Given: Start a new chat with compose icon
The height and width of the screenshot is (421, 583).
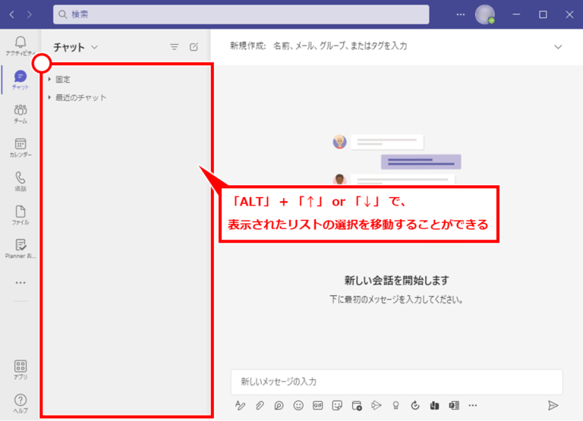Looking at the screenshot, I should (x=194, y=47).
